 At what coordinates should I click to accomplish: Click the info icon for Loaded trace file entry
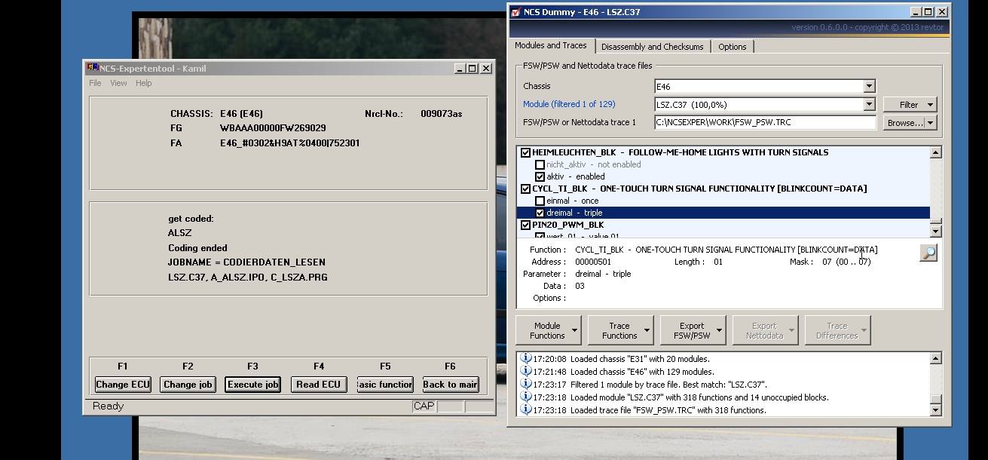526,410
